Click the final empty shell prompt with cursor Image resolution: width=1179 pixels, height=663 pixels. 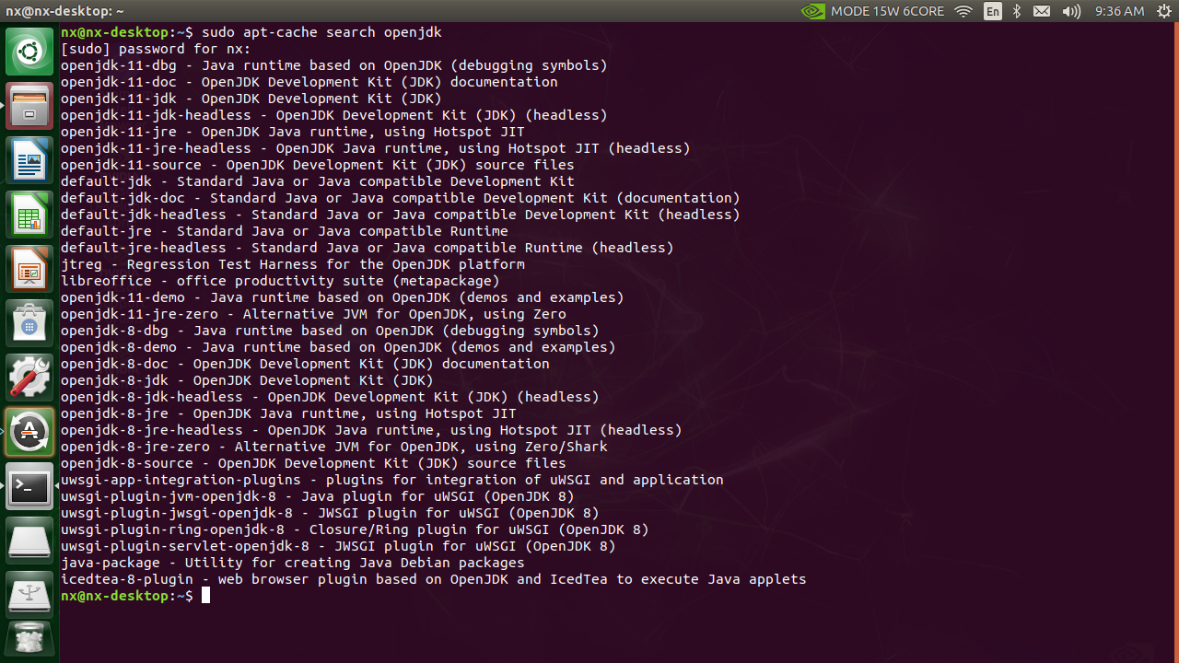(135, 596)
